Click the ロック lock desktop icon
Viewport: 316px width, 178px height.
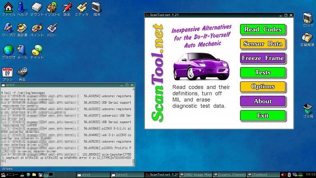pyautogui.click(x=308, y=20)
